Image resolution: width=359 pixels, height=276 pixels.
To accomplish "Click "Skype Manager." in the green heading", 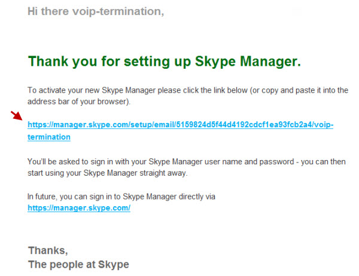I will point(248,62).
